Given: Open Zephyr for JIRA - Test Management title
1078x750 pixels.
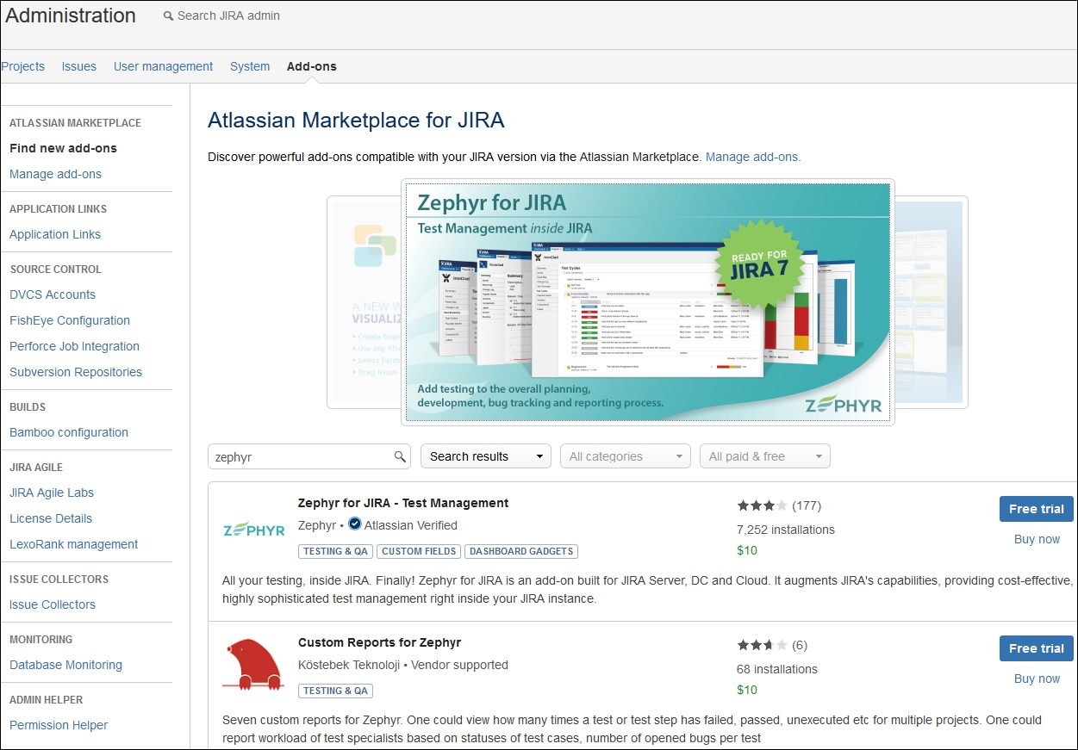Looking at the screenshot, I should tap(403, 503).
